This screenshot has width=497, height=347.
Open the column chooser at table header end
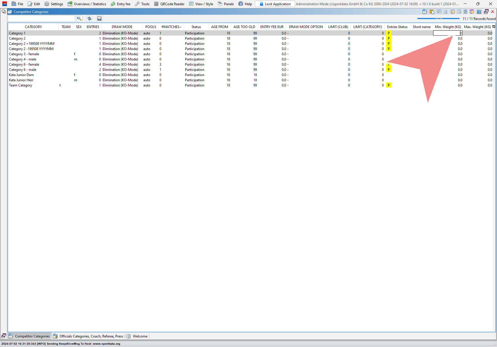click(x=494, y=27)
